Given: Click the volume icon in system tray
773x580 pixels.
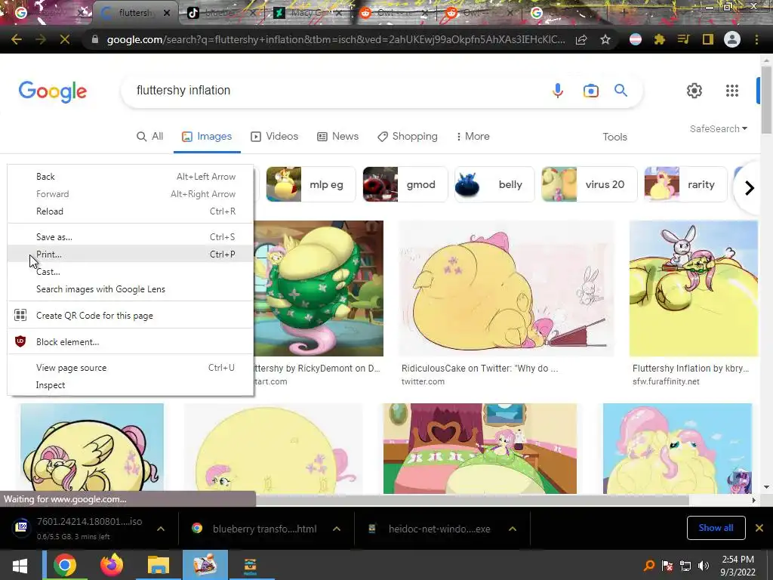Looking at the screenshot, I should click(x=704, y=566).
